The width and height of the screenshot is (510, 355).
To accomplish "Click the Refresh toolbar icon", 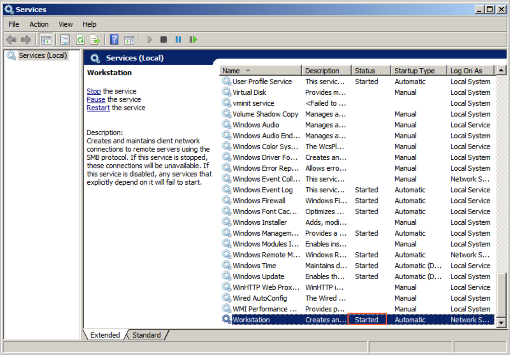I will point(80,40).
